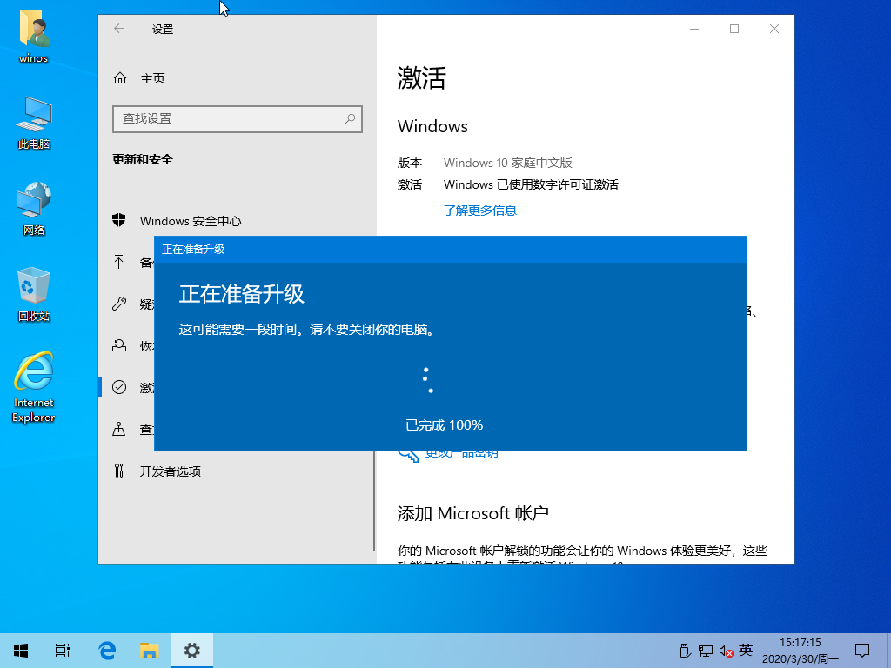Open File Explorer from taskbar

click(x=149, y=651)
